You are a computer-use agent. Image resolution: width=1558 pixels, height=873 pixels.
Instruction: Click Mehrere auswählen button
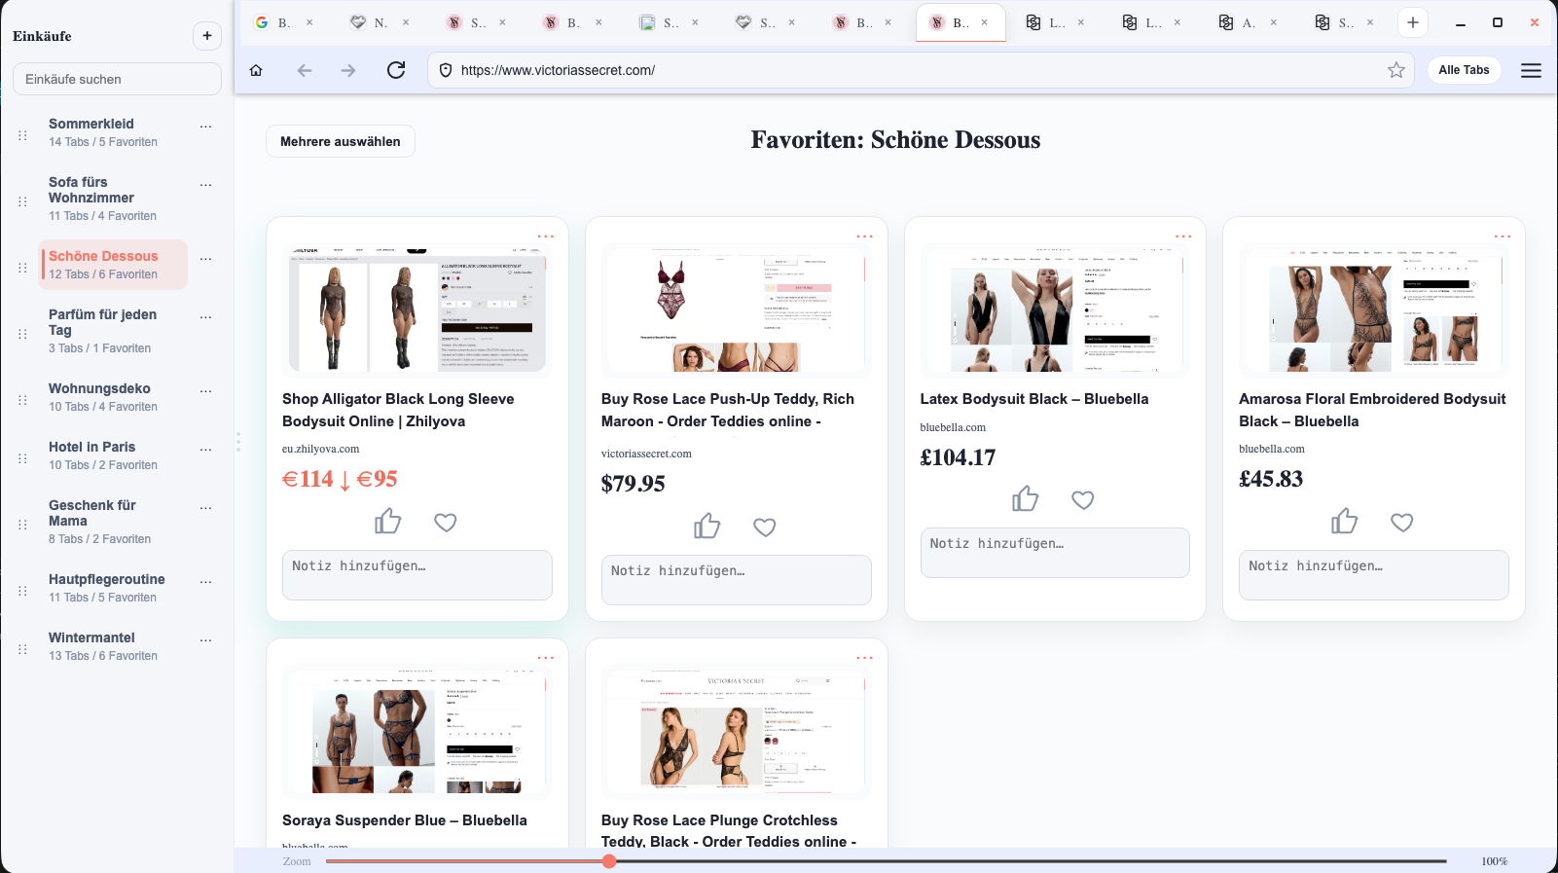(341, 141)
